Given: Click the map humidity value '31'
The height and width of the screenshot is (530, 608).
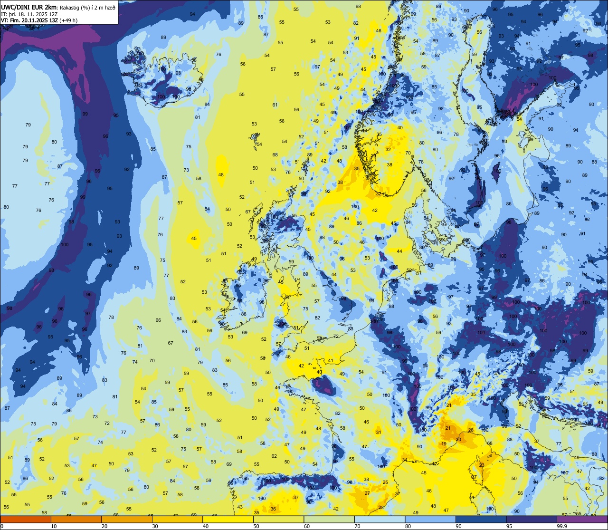Looking at the screenshot, I should [379, 433].
